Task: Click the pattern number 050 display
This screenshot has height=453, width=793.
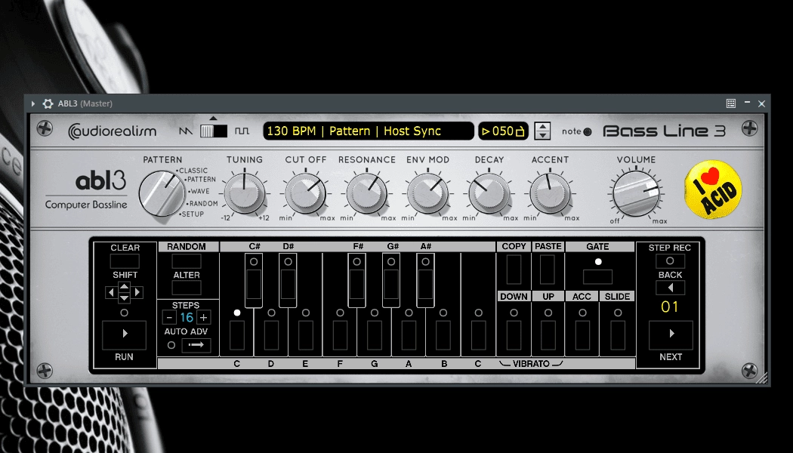Action: coord(503,131)
